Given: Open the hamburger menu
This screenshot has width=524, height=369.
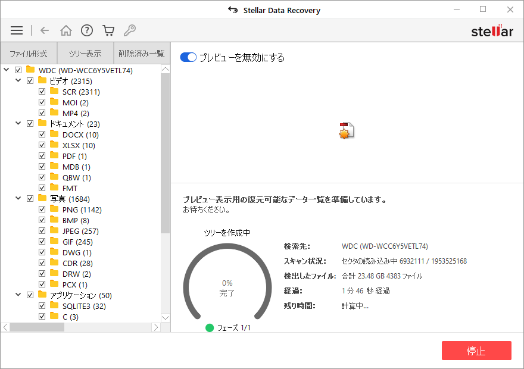Looking at the screenshot, I should point(17,30).
